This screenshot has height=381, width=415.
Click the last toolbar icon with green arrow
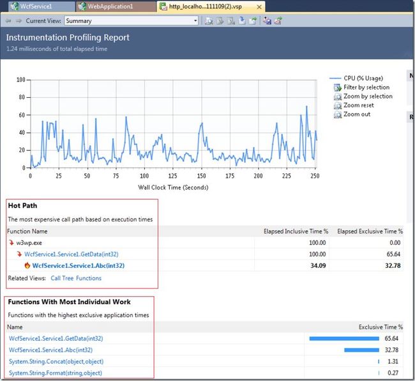pyautogui.click(x=278, y=20)
